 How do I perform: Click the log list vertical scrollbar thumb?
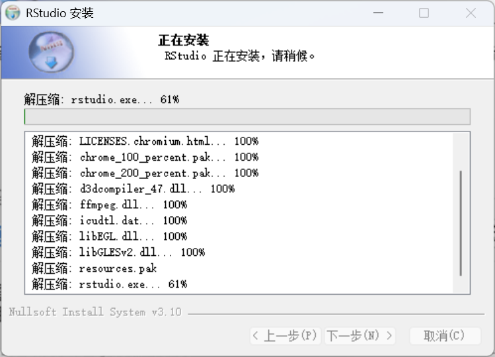461,223
